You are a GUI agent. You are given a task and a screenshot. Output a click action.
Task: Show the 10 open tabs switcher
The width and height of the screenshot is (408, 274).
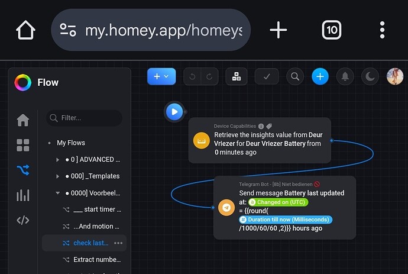(332, 30)
